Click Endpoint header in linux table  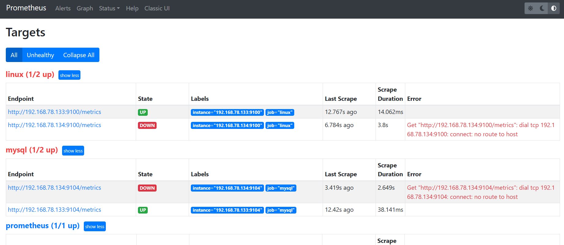[21, 99]
